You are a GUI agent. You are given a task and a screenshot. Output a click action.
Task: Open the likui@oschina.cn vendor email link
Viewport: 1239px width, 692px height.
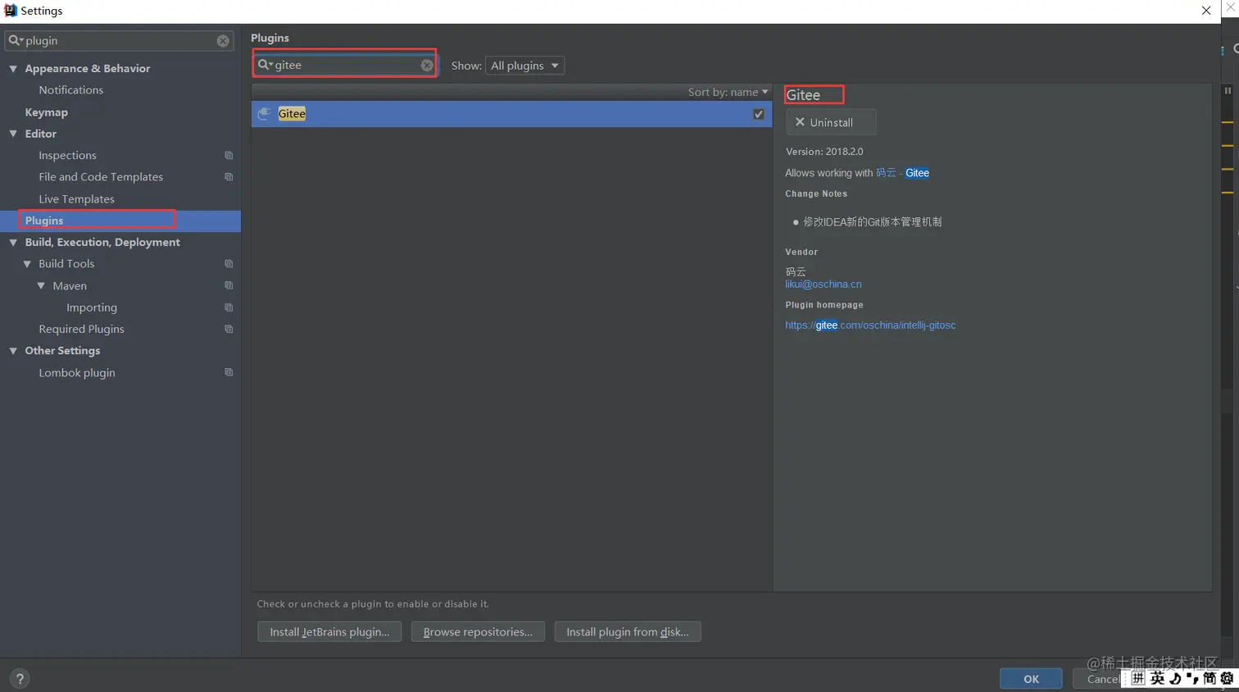click(824, 285)
